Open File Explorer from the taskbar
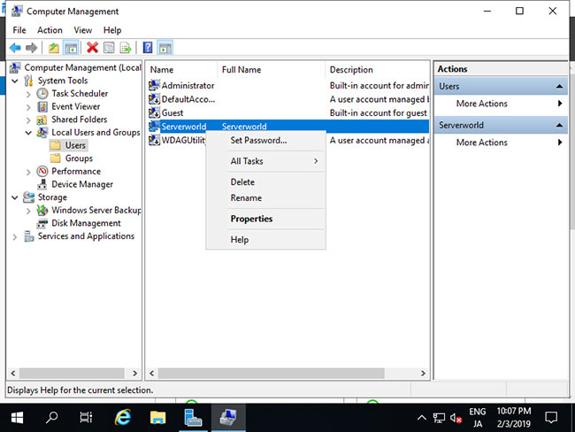The height and width of the screenshot is (432, 575). [x=157, y=418]
